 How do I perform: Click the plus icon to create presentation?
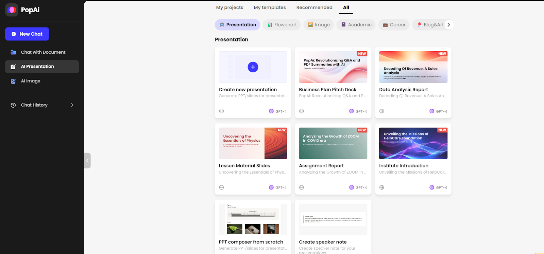(253, 67)
